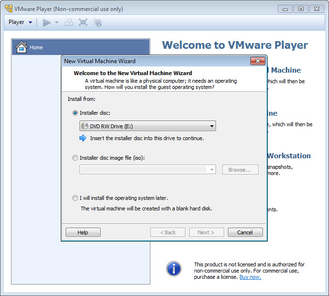329x296 pixels.
Task: Click the Help button in wizard
Action: tap(83, 232)
